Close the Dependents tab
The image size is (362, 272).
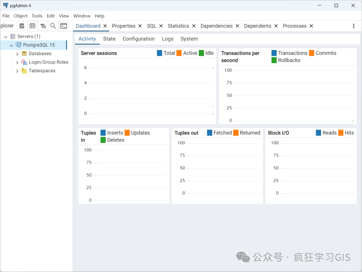pos(276,26)
